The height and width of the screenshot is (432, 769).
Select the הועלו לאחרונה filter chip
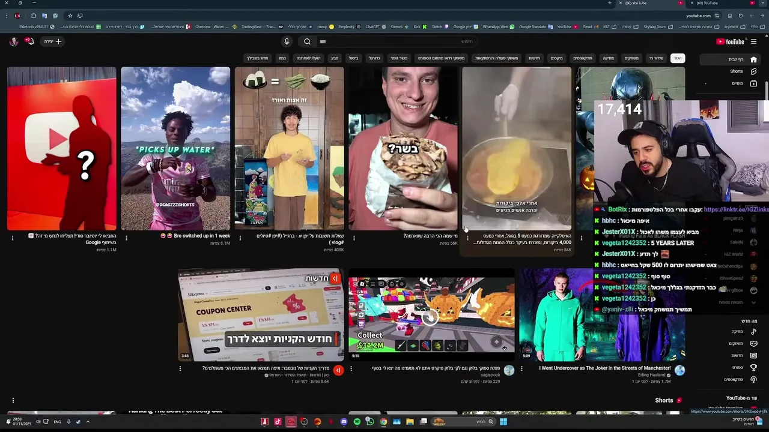308,58
